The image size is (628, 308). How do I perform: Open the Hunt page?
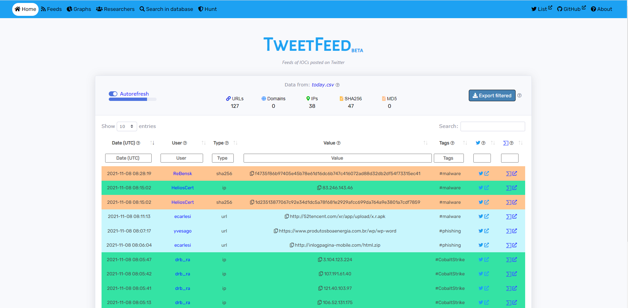point(207,9)
